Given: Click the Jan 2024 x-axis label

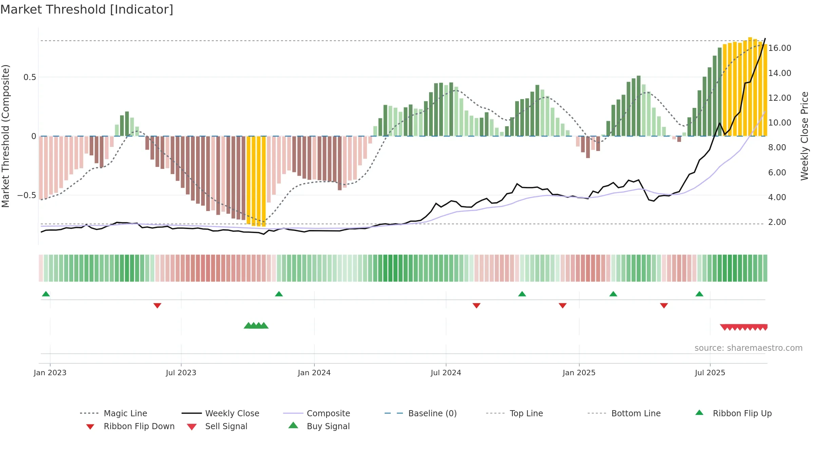Looking at the screenshot, I should pyautogui.click(x=314, y=373).
